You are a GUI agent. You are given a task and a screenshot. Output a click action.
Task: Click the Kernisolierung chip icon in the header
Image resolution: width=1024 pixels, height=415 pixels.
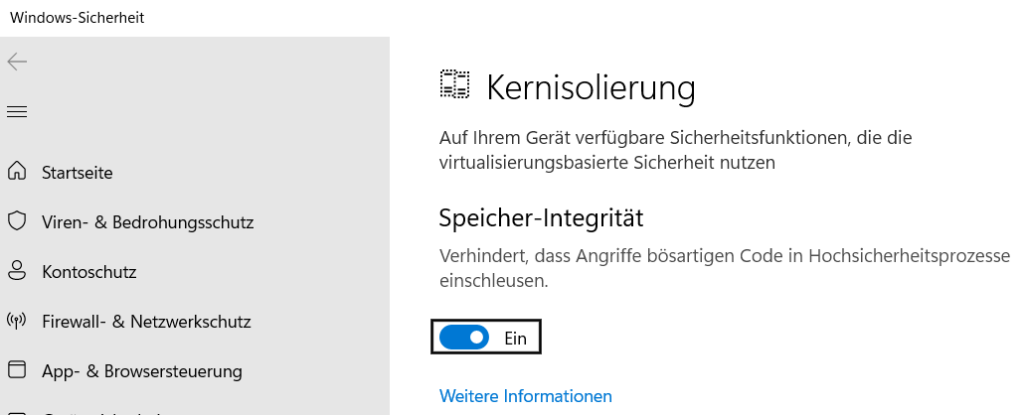point(454,85)
